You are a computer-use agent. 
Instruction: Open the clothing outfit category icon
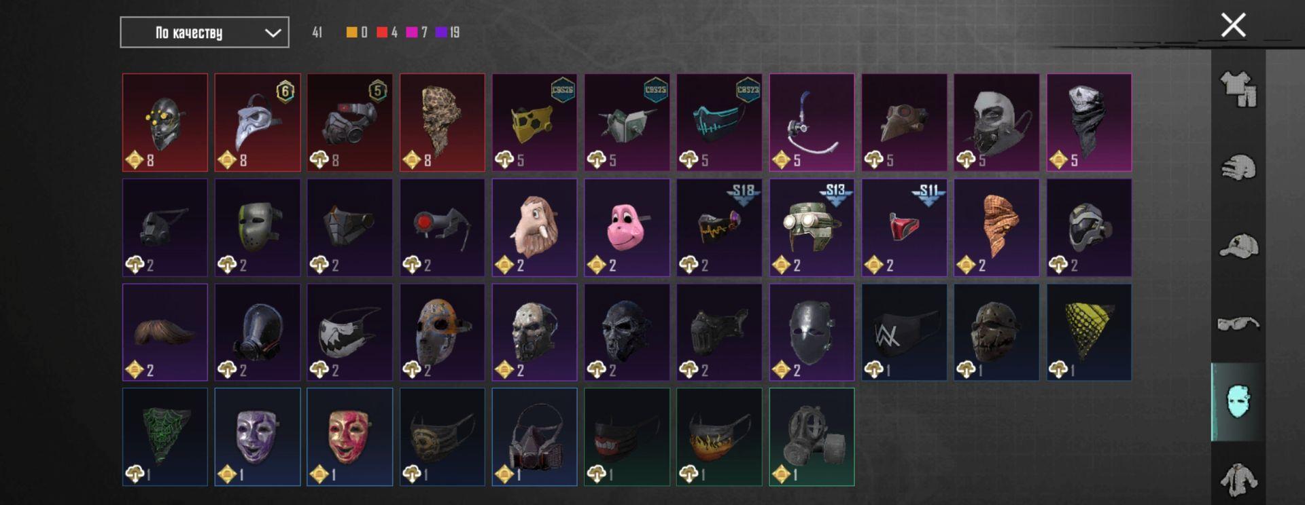[x=1238, y=90]
